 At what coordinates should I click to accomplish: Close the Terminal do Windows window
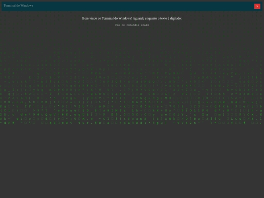pyautogui.click(x=257, y=6)
